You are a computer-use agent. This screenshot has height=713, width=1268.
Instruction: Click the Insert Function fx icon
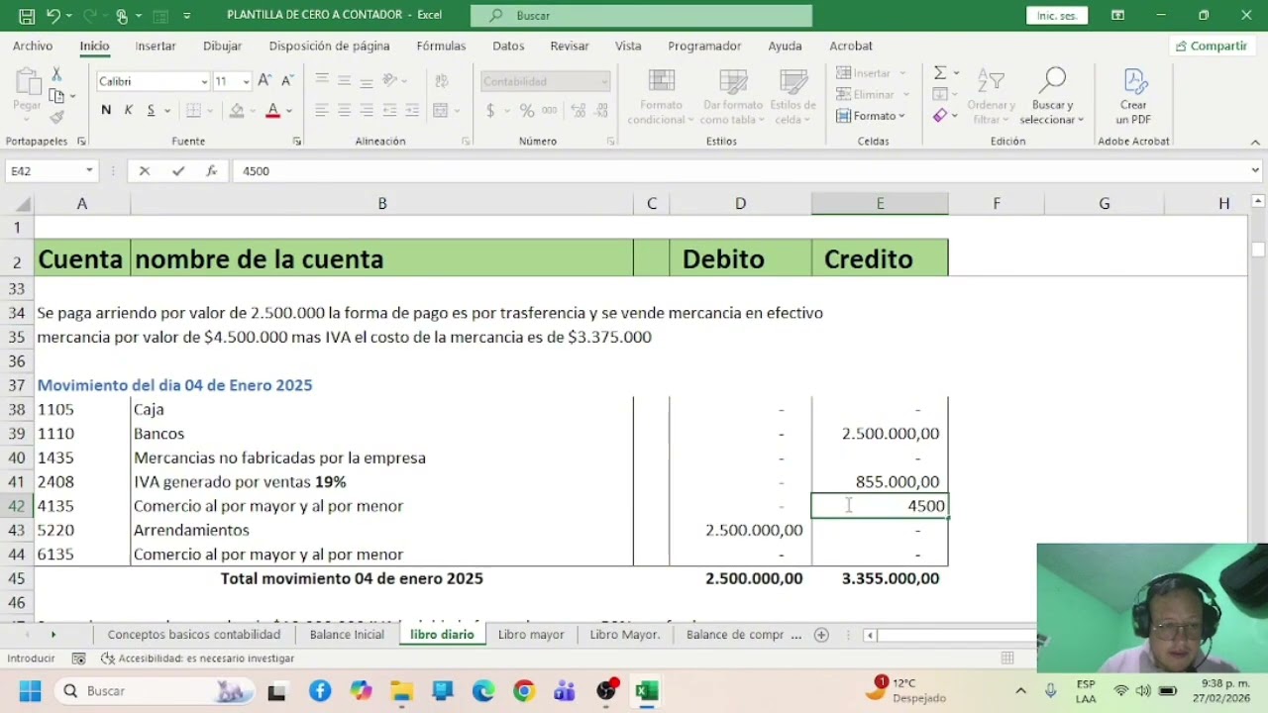[x=211, y=171]
